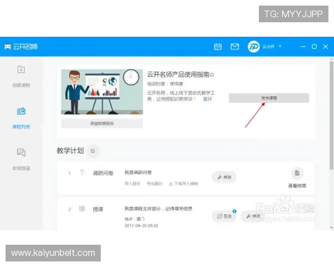The image size is (334, 267).
Task: Open the mail envelope icon
Action: pos(234,46)
